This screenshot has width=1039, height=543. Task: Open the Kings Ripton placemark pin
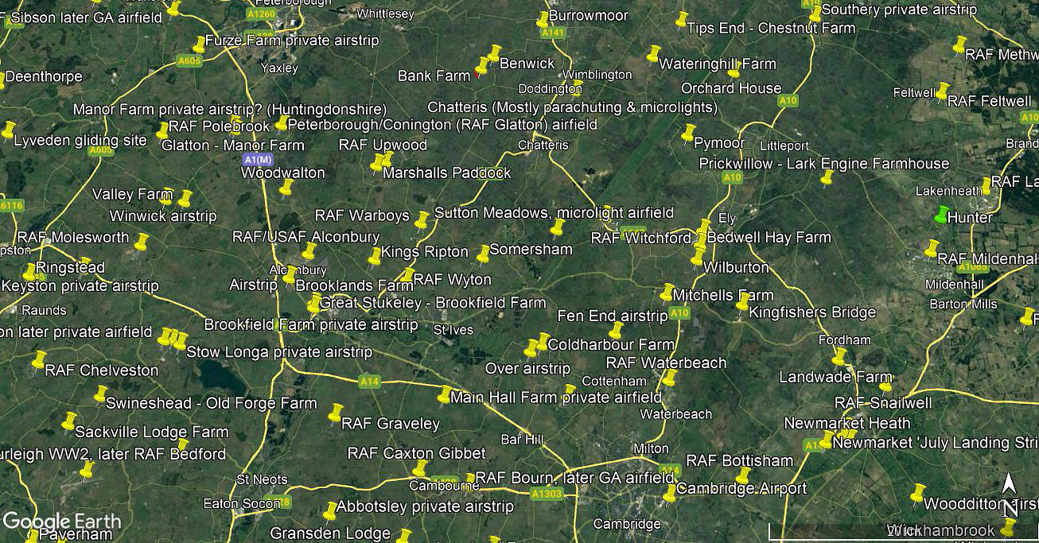375,256
